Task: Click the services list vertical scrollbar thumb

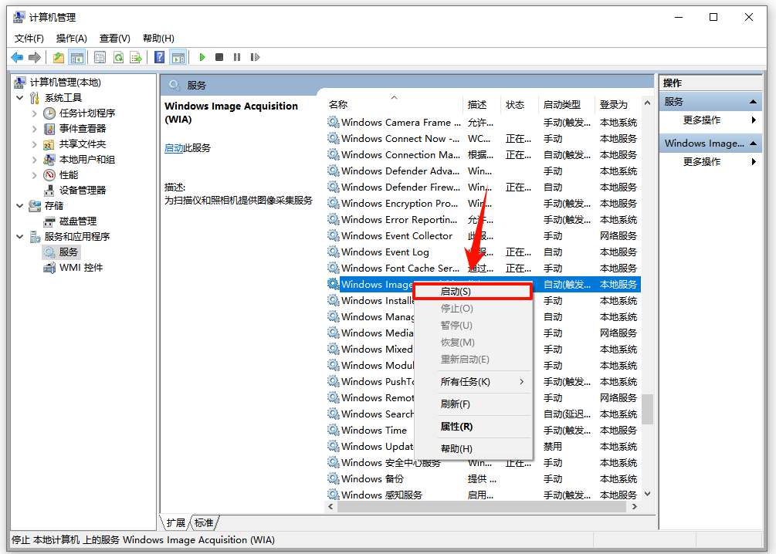Action: coord(647,409)
